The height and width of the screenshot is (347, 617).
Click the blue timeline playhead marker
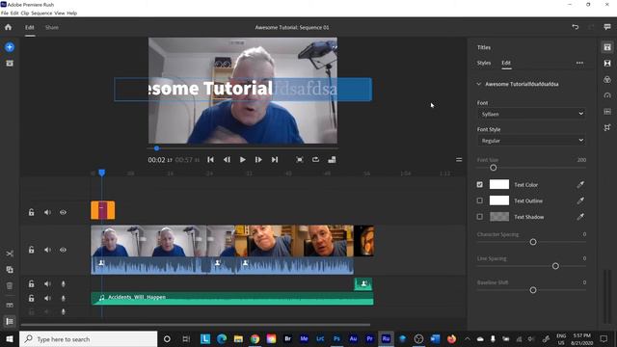point(102,173)
